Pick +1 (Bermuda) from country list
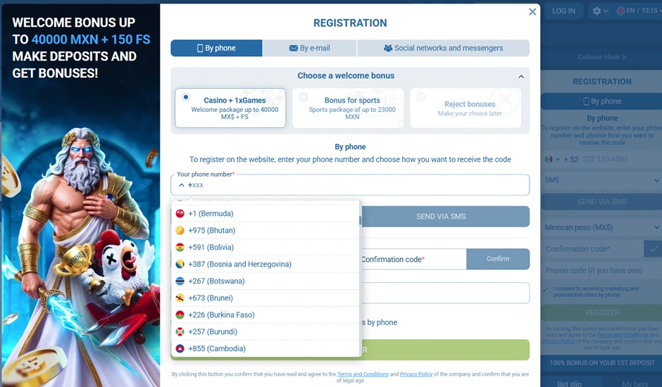The height and width of the screenshot is (387, 662). (x=266, y=213)
